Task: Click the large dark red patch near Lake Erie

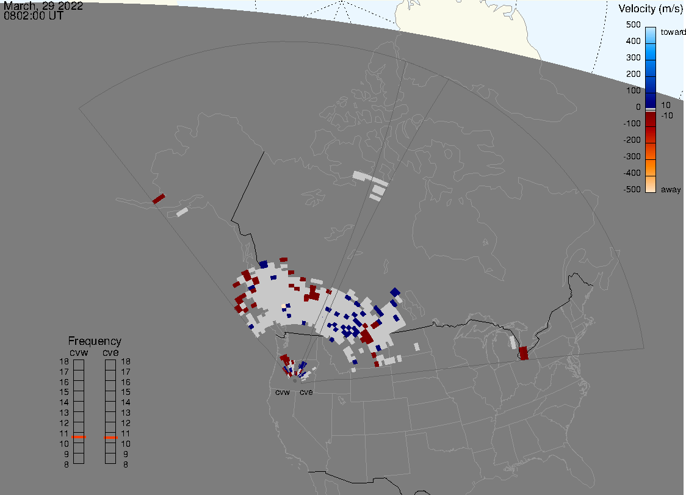Action: click(524, 353)
